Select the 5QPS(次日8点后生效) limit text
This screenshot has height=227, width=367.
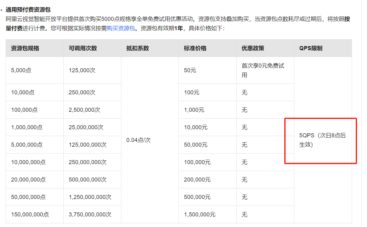pos(322,140)
